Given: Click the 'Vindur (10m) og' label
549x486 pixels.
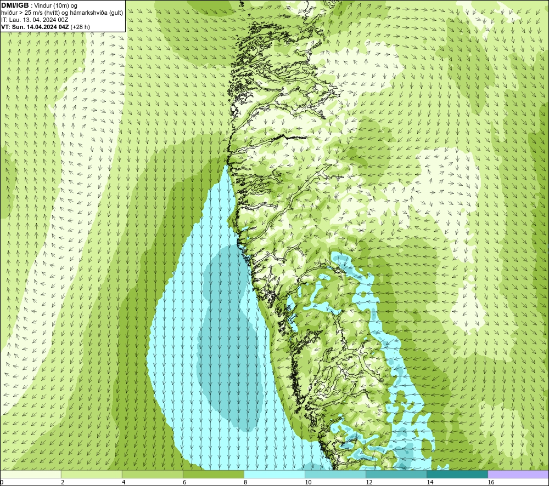Looking at the screenshot, I should (55, 6).
